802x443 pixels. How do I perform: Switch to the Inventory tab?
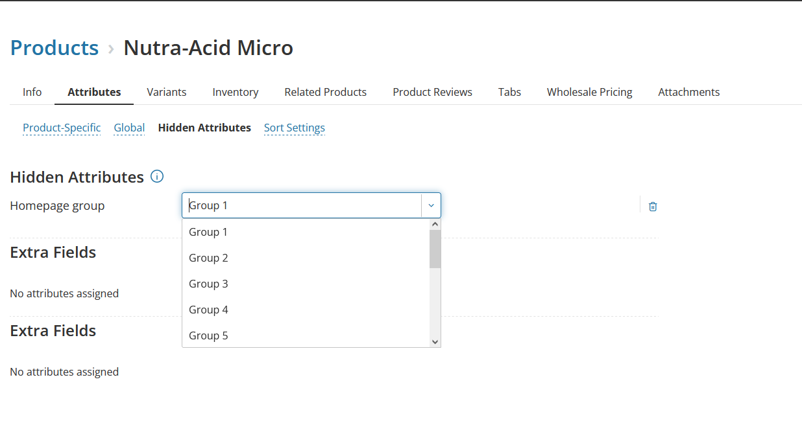click(236, 92)
